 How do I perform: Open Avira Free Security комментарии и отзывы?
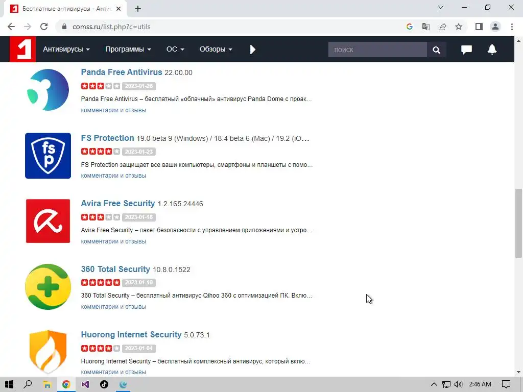(113, 241)
